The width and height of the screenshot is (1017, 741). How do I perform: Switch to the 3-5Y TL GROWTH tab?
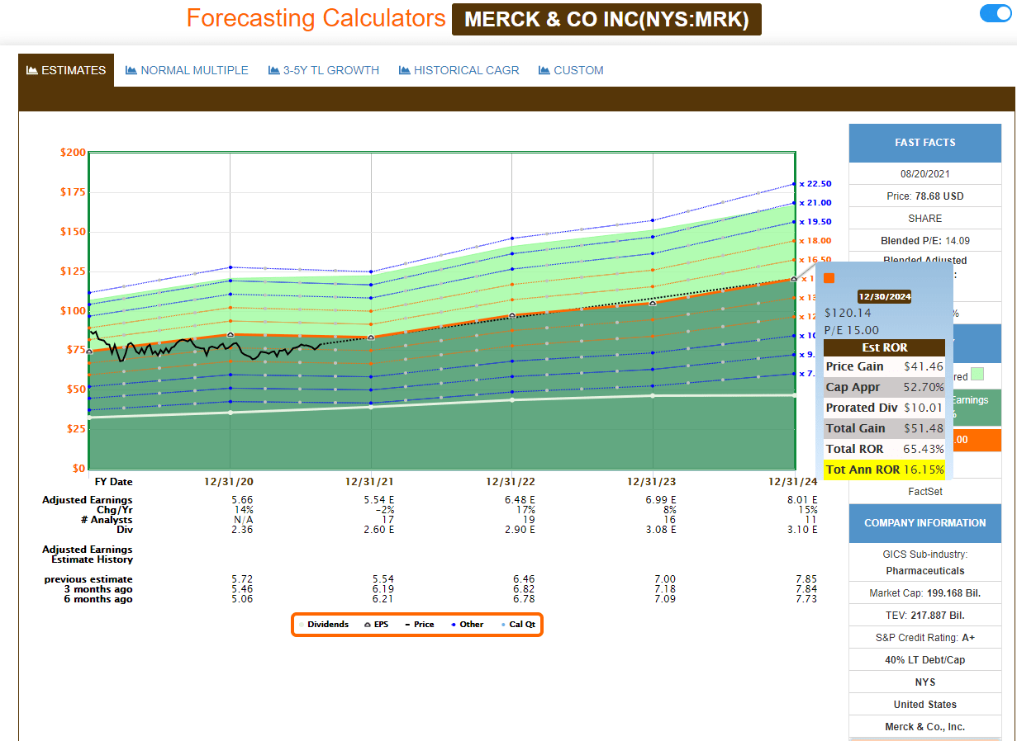click(x=324, y=70)
